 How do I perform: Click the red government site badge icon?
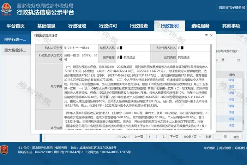(x=4, y=150)
